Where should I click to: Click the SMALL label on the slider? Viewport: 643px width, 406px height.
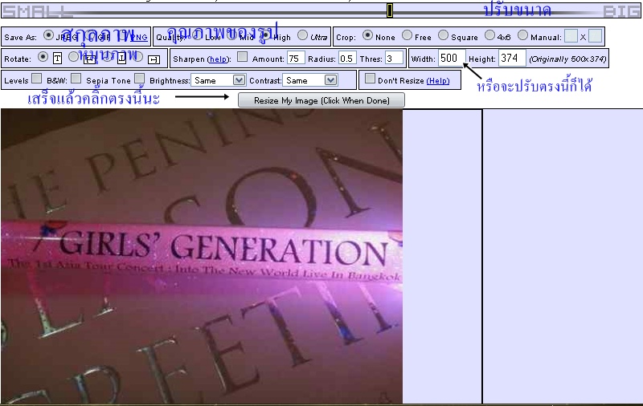point(38,11)
